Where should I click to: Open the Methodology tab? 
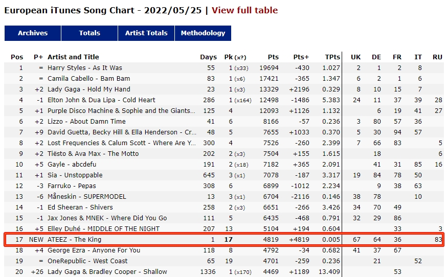[x=203, y=33]
